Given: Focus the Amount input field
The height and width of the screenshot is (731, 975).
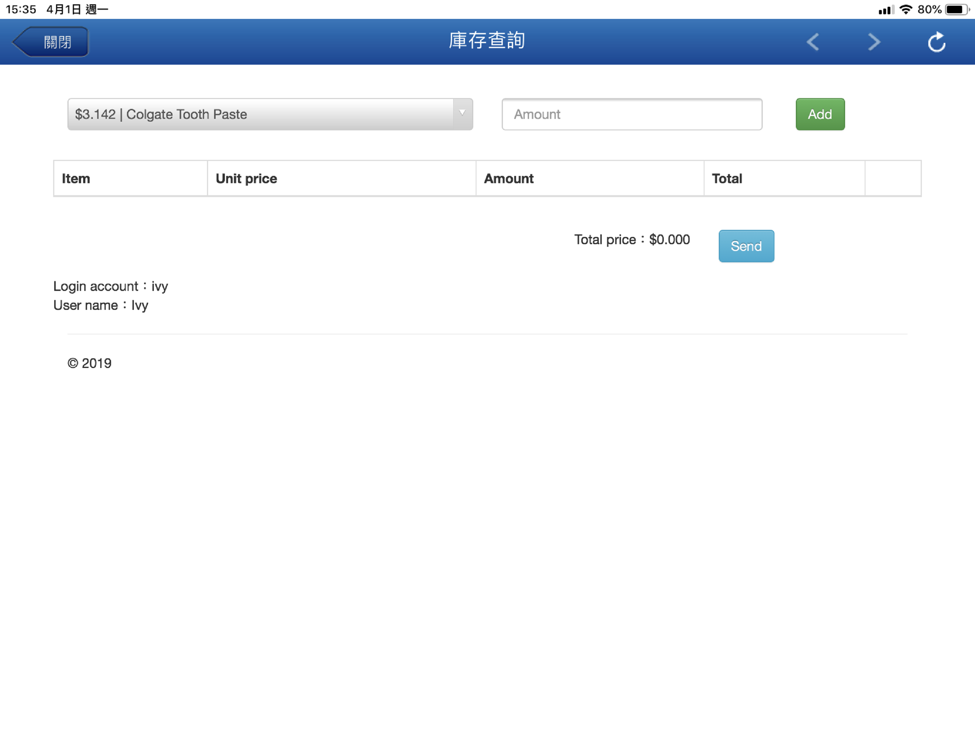Looking at the screenshot, I should tap(632, 114).
